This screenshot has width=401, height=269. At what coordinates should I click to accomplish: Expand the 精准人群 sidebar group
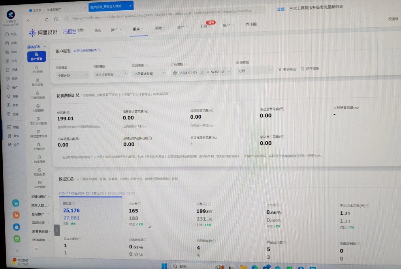click(x=41, y=205)
